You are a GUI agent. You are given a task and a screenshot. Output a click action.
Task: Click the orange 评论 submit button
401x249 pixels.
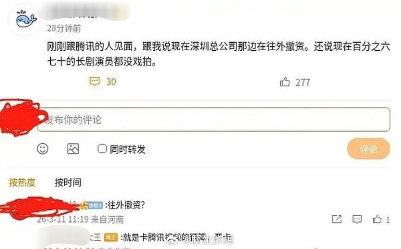(x=369, y=148)
